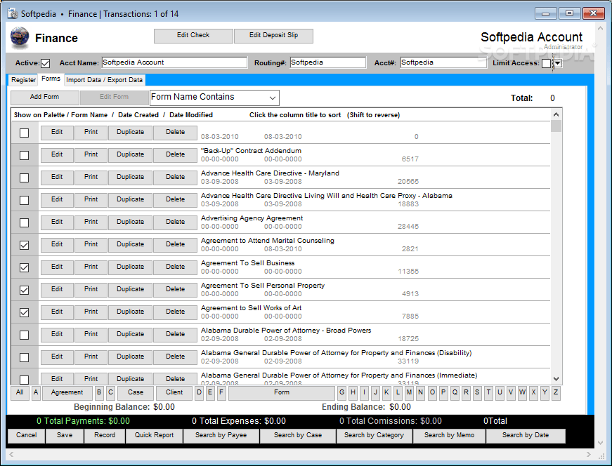Uncheck the Active checkbox
The image size is (612, 466).
(47, 62)
